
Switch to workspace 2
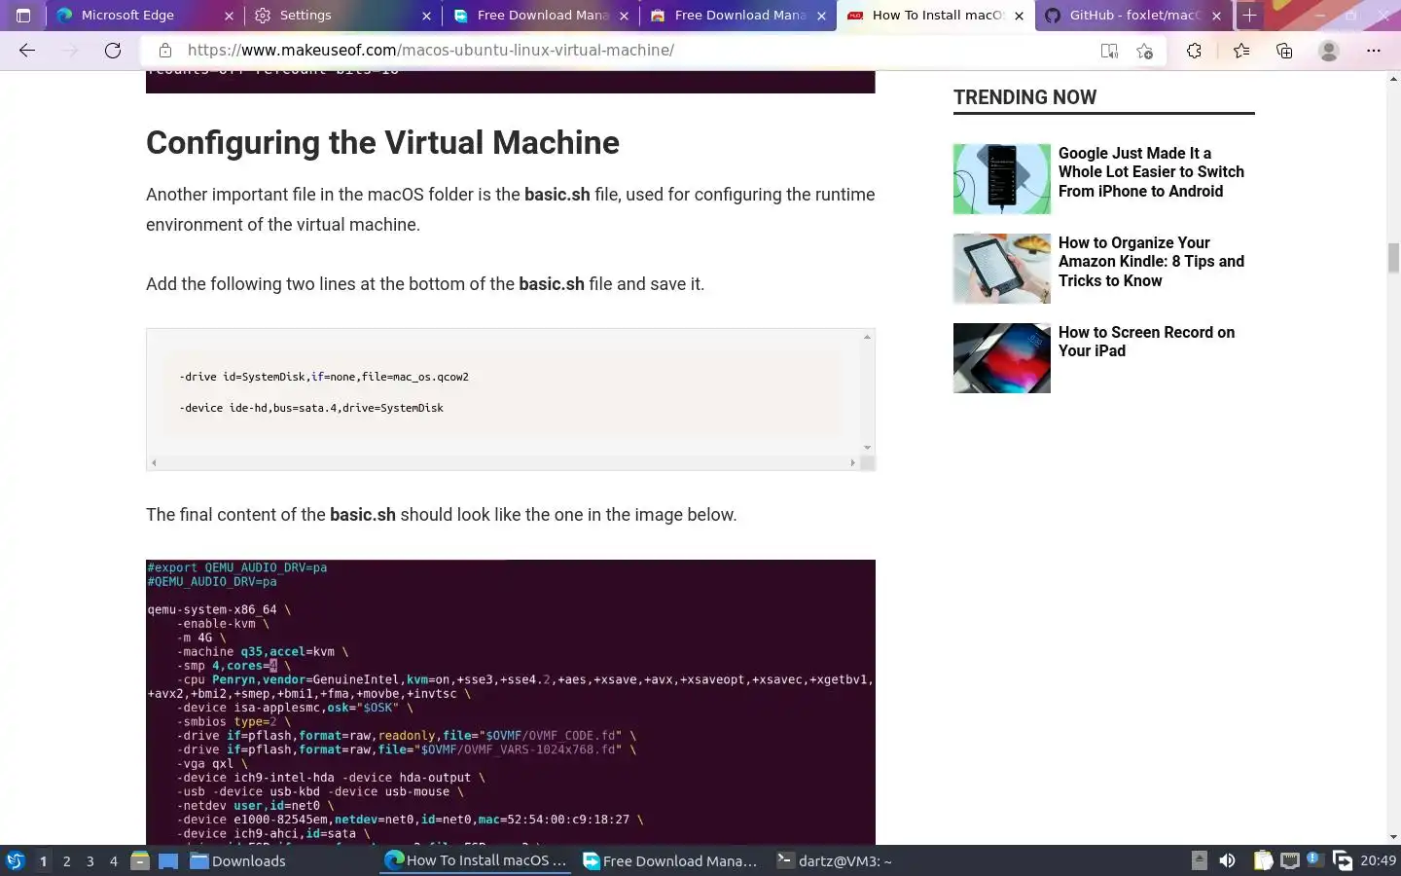66,860
